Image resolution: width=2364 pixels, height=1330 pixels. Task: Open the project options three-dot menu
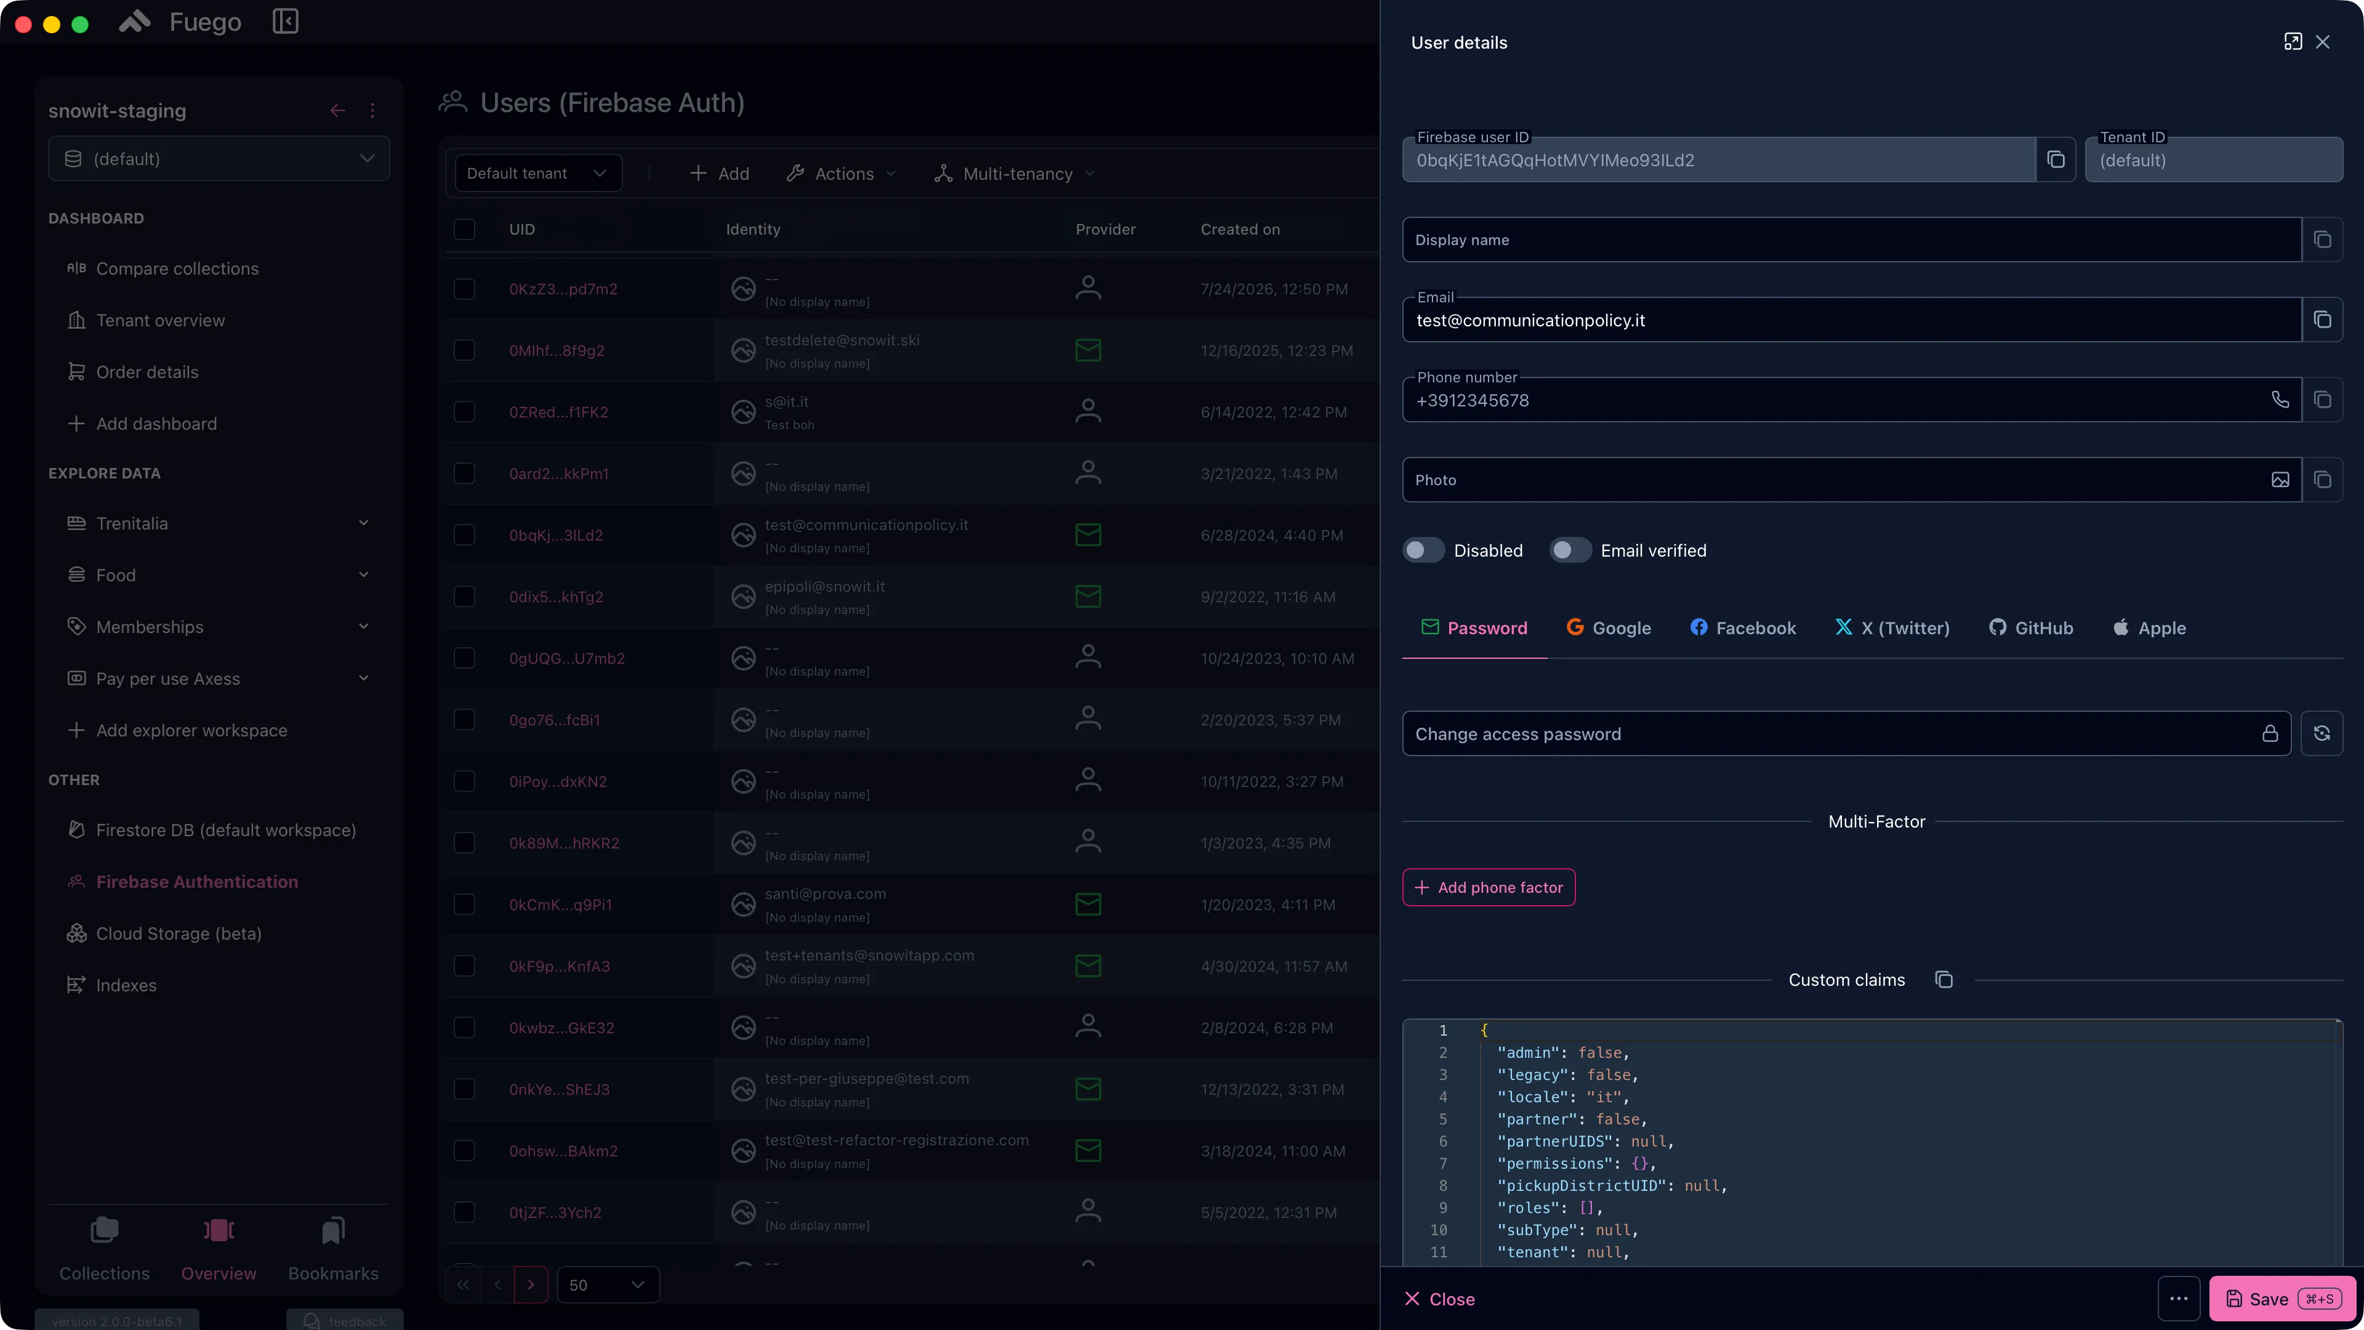pos(372,110)
